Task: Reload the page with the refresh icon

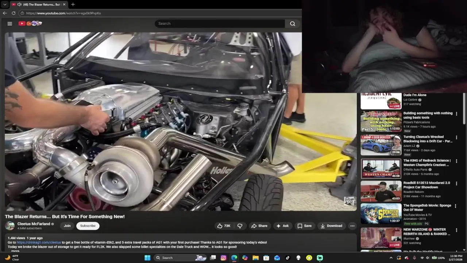Action: [13, 13]
